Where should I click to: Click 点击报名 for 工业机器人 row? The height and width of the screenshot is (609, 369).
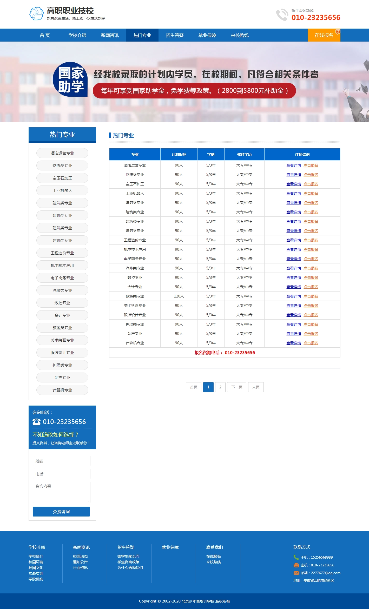(x=311, y=193)
